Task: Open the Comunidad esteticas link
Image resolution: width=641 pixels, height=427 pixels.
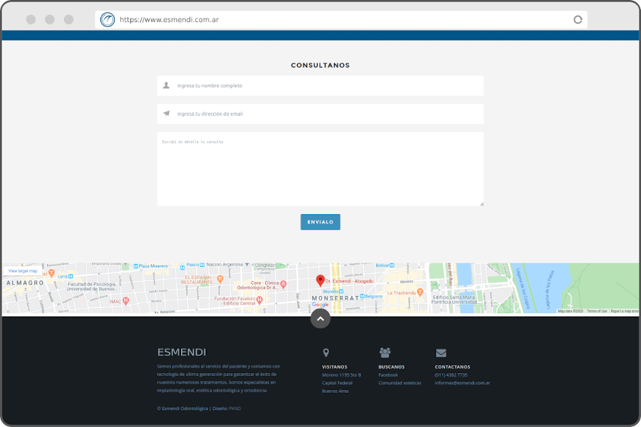Action: click(400, 383)
